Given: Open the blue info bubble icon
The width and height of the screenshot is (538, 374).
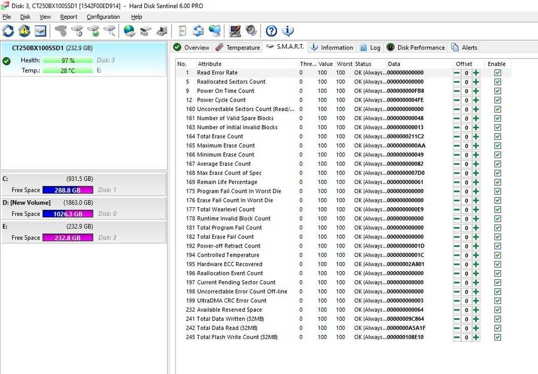Looking at the screenshot, I should (x=288, y=31).
